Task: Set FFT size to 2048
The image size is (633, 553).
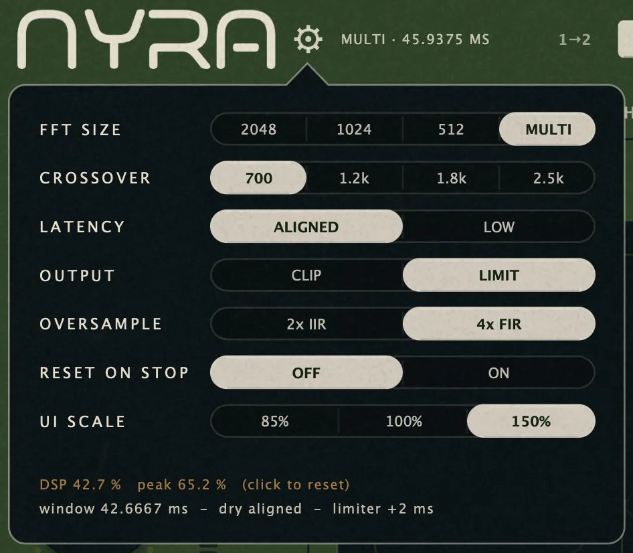Action: click(x=258, y=129)
